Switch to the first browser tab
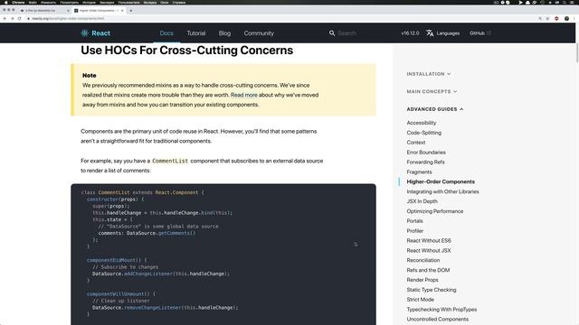 pos(44,11)
